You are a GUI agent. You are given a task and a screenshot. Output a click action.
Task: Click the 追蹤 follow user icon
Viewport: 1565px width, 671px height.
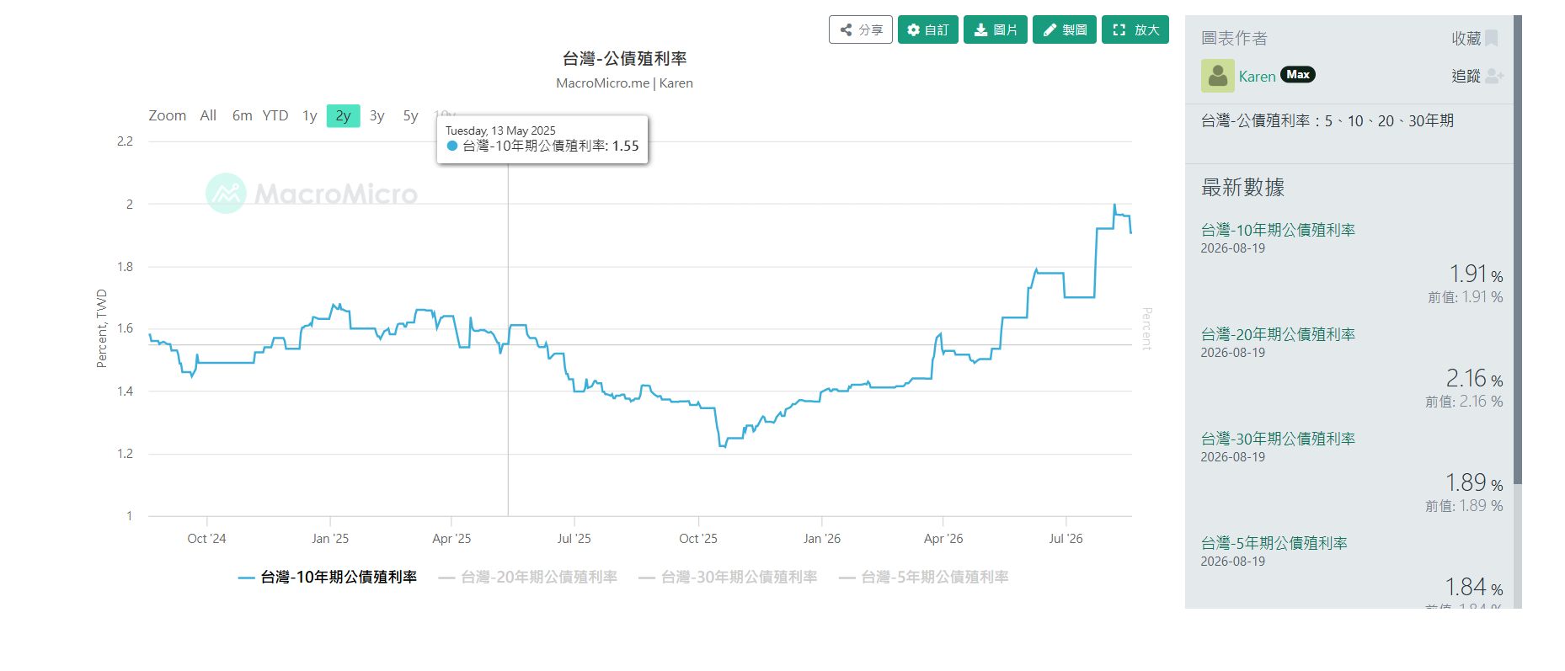(x=1494, y=76)
